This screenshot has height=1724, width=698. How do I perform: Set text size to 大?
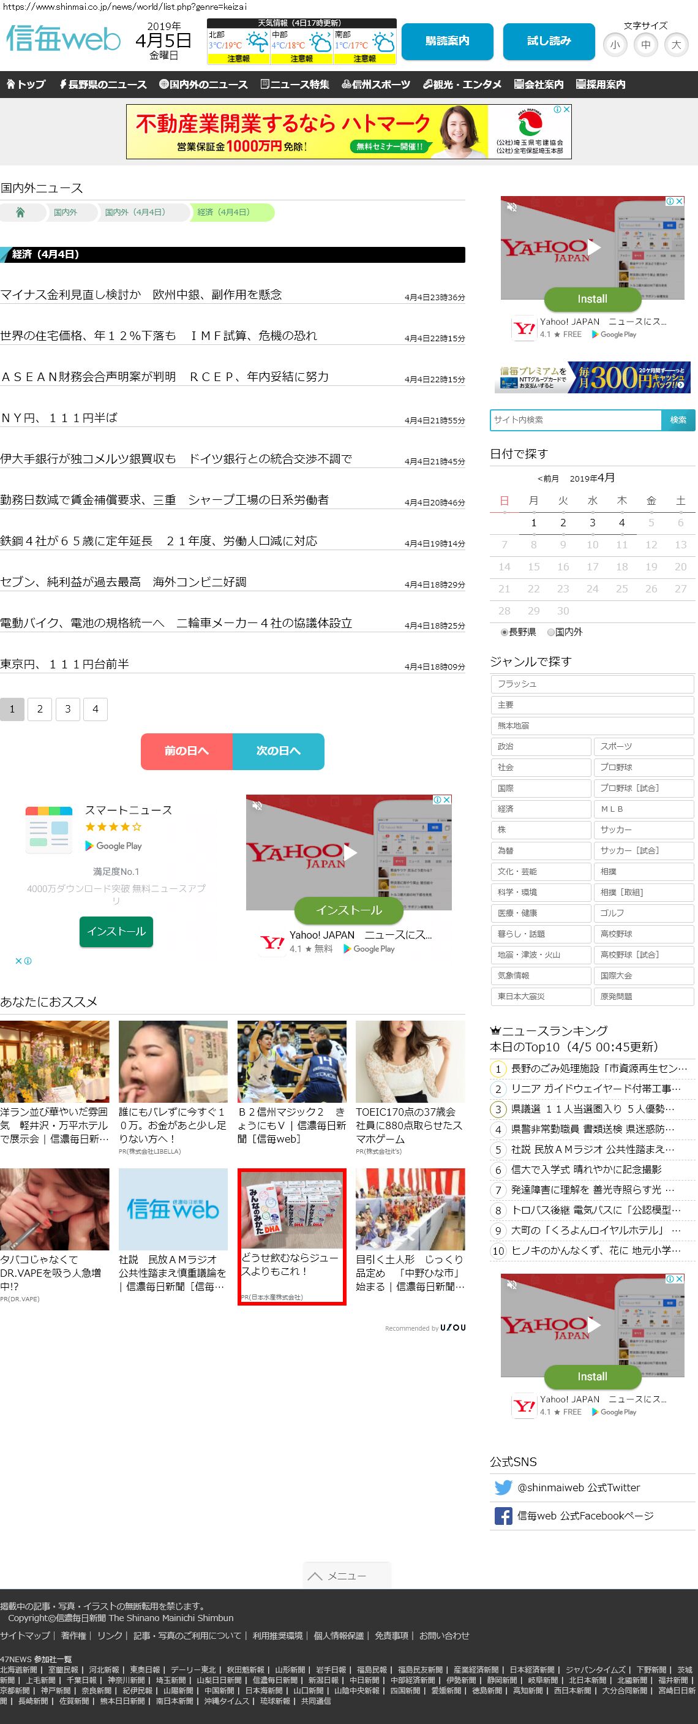676,45
